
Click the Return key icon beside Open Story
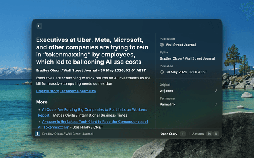pos(183,134)
